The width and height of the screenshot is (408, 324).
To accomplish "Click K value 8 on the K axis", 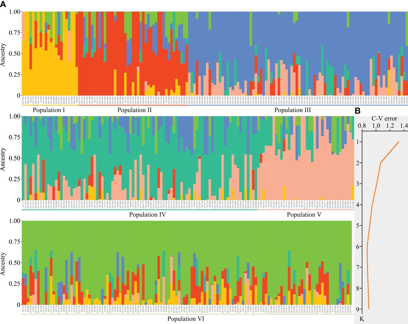I will [358, 288].
